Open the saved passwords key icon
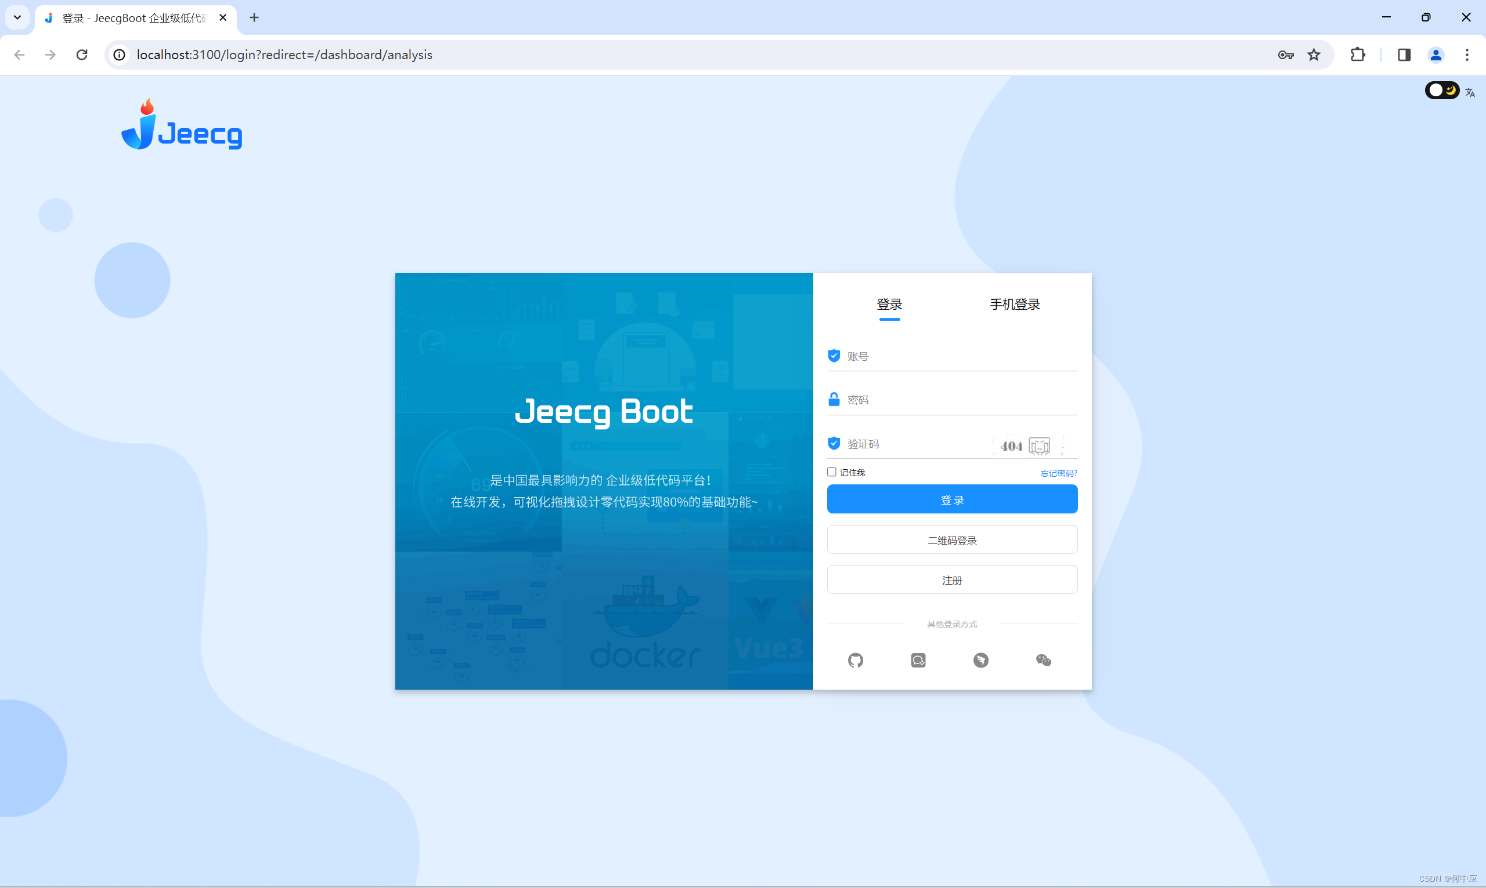The image size is (1486, 888). pyautogui.click(x=1285, y=55)
